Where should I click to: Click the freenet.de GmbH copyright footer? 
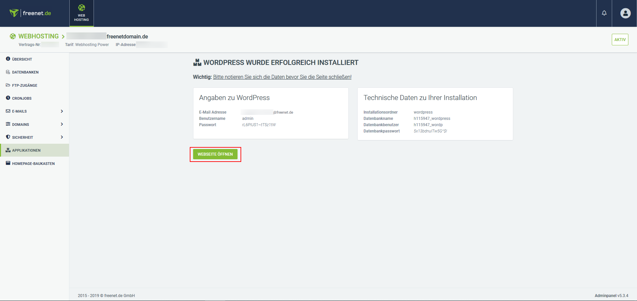[x=106, y=296]
